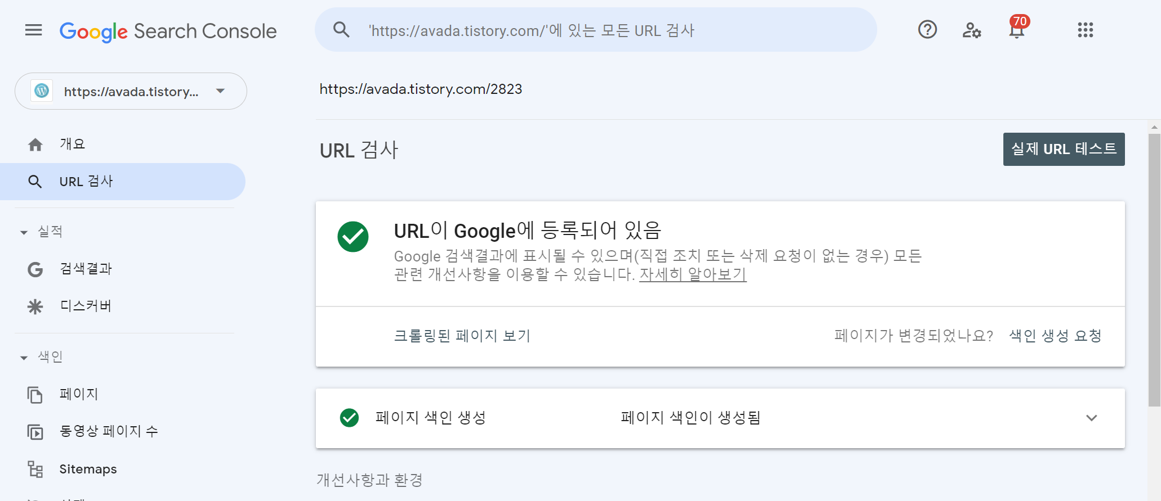
Task: Open notifications bell with 70 badge
Action: coord(1018,27)
